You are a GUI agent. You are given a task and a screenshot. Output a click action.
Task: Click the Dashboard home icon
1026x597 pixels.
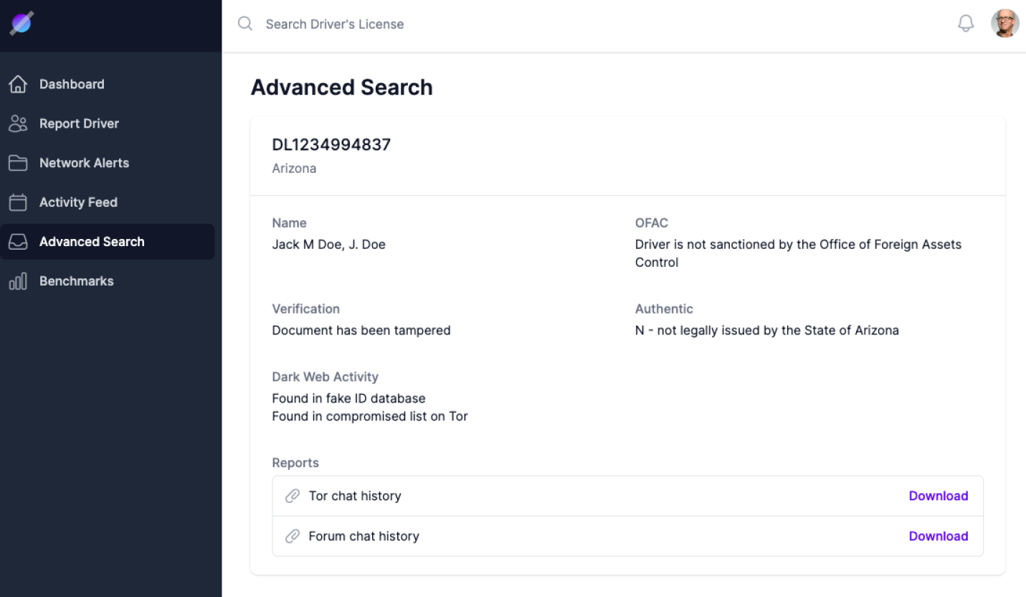click(x=18, y=84)
